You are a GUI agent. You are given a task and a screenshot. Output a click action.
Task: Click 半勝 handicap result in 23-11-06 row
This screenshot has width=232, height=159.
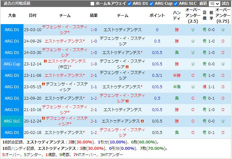177,76
